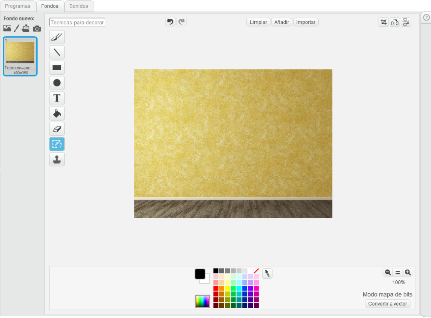431x318 pixels.
Task: Choose the Eraser tool
Action: pyautogui.click(x=57, y=129)
